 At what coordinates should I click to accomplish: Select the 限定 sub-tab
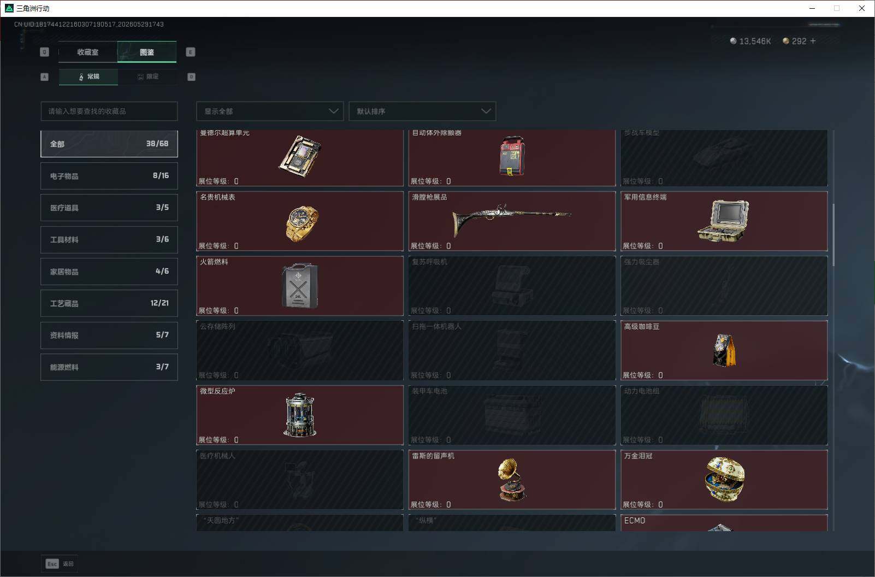click(147, 77)
